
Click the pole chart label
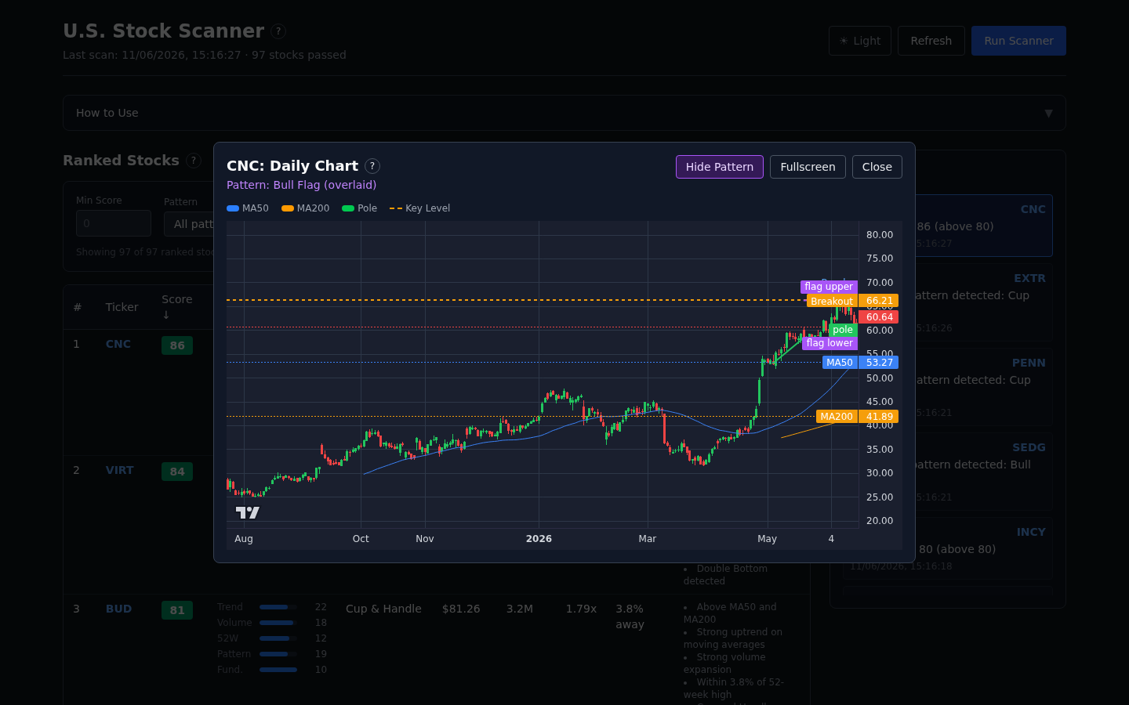tap(843, 330)
